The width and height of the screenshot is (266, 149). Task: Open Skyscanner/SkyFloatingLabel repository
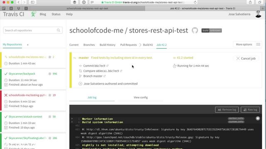[x=27, y=138]
